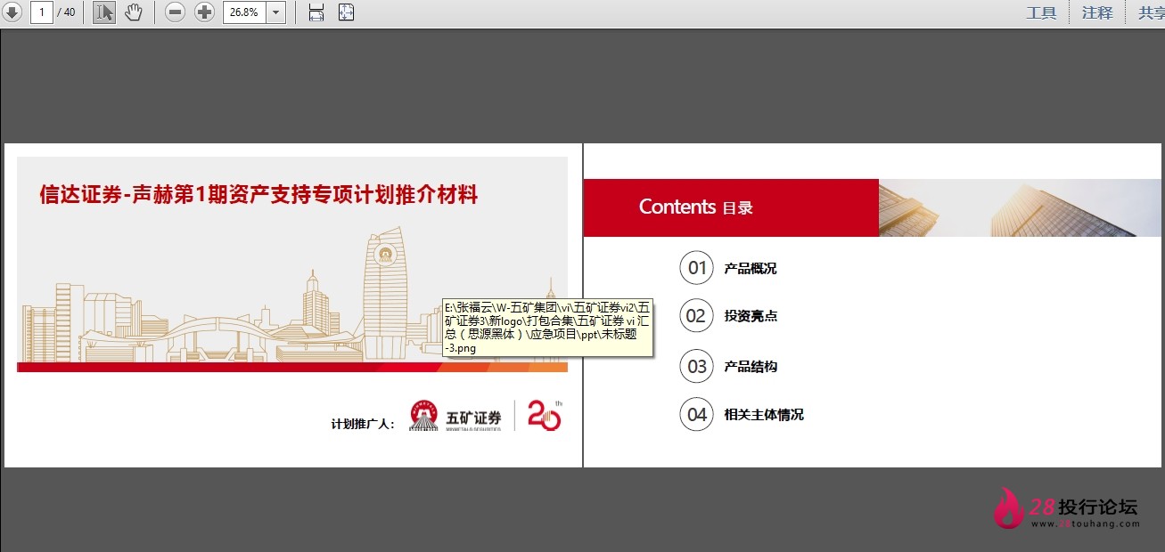Click the 20th anniversary emblem on the cover
Viewport: 1165px width, 552px height.
(545, 416)
